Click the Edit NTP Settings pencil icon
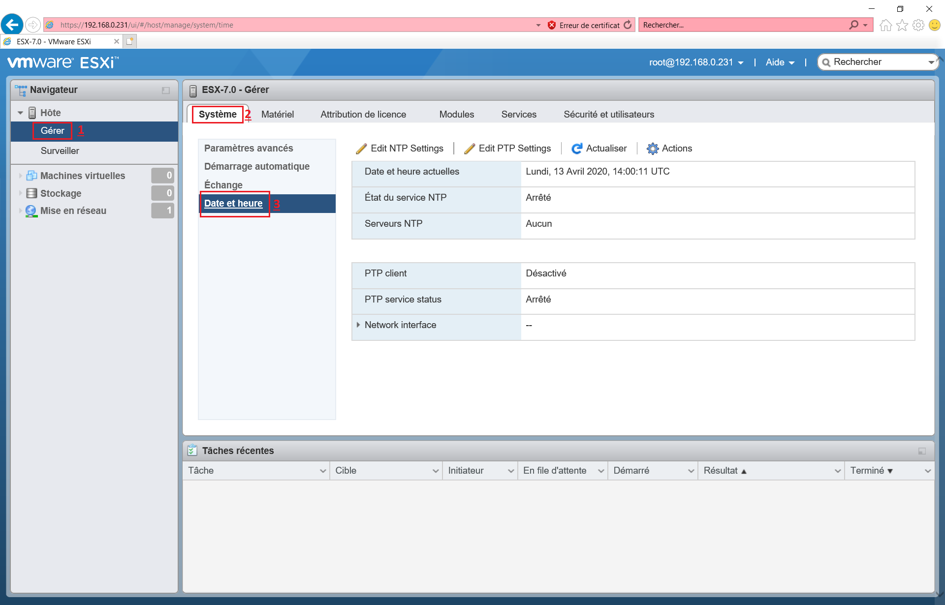The width and height of the screenshot is (945, 605). pos(361,149)
